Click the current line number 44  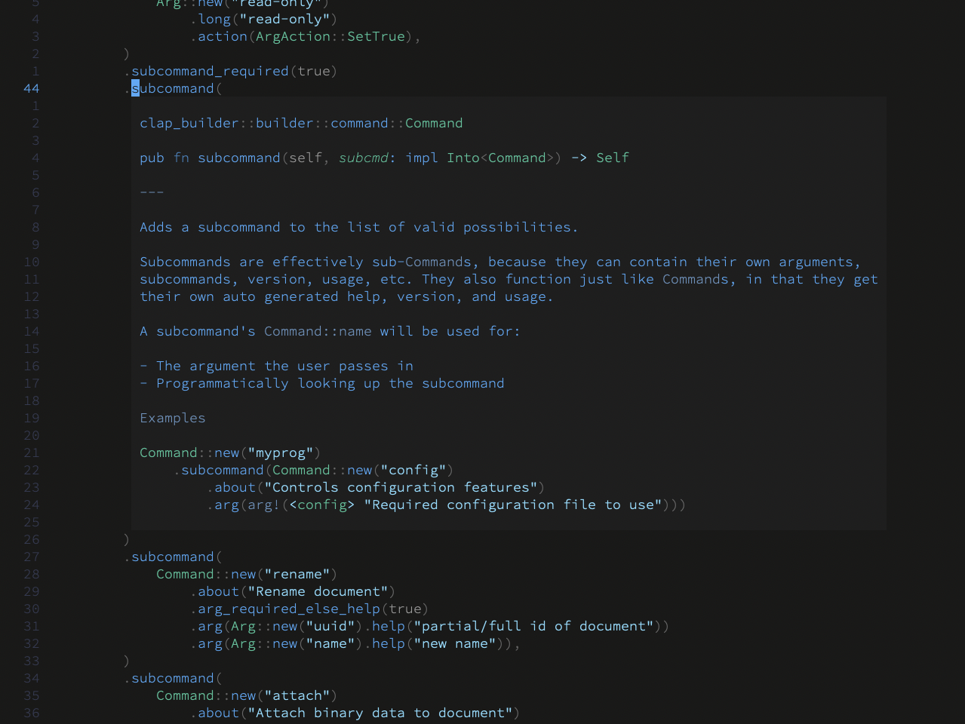click(31, 89)
